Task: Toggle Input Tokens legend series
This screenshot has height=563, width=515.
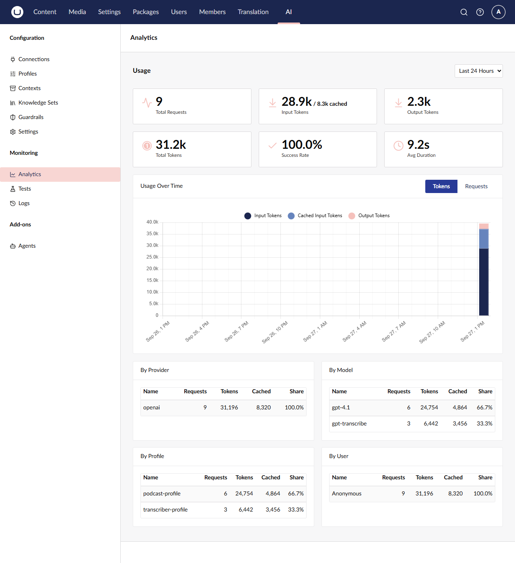Action: pos(263,216)
